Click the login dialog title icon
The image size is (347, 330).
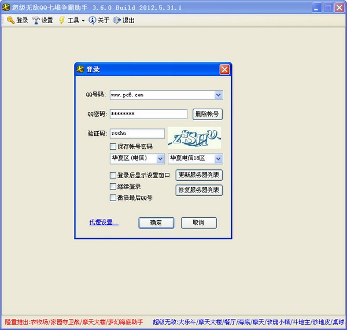(80, 69)
